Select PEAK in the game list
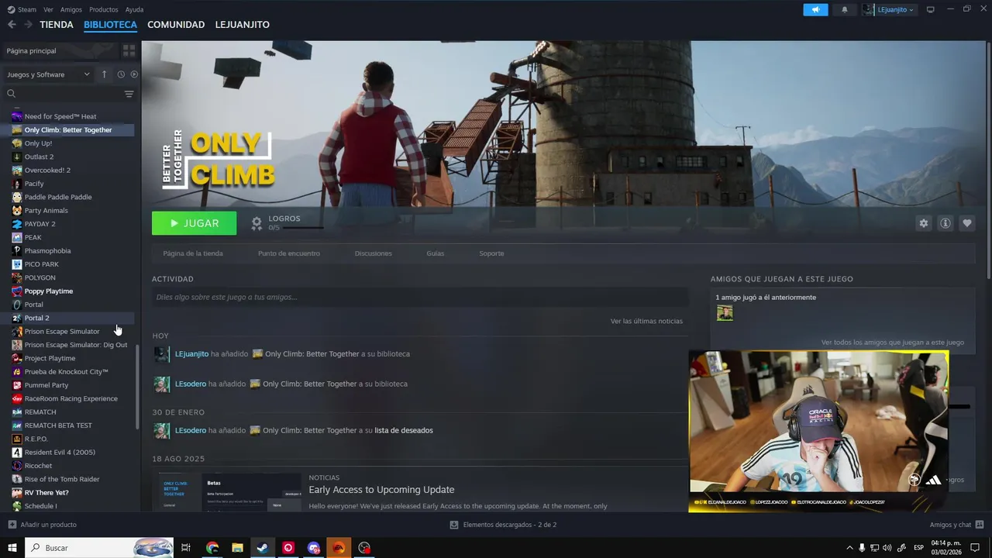 (x=33, y=237)
